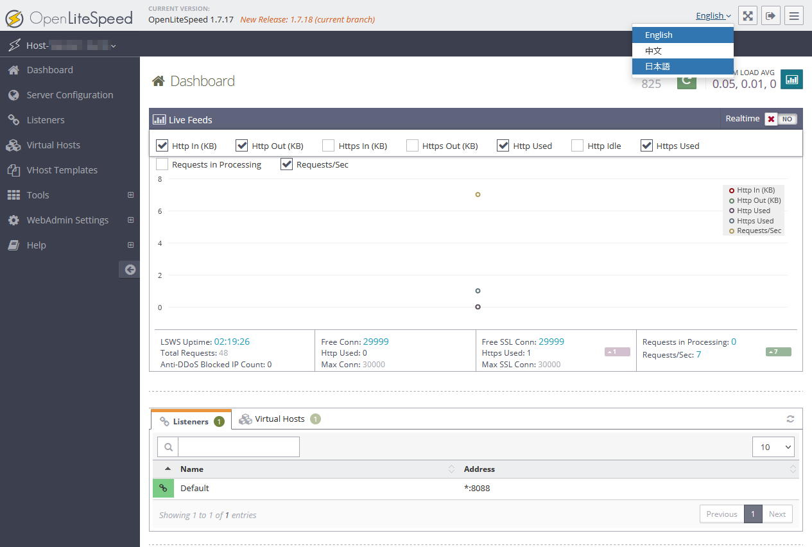Viewport: 812px width, 547px height.
Task: Click the green link icon beside Default
Action: (163, 488)
